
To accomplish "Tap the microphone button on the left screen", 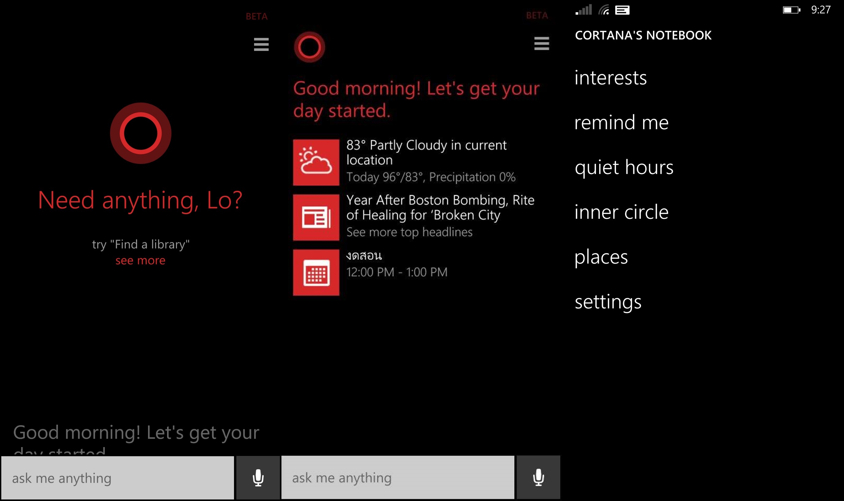I will click(x=258, y=478).
